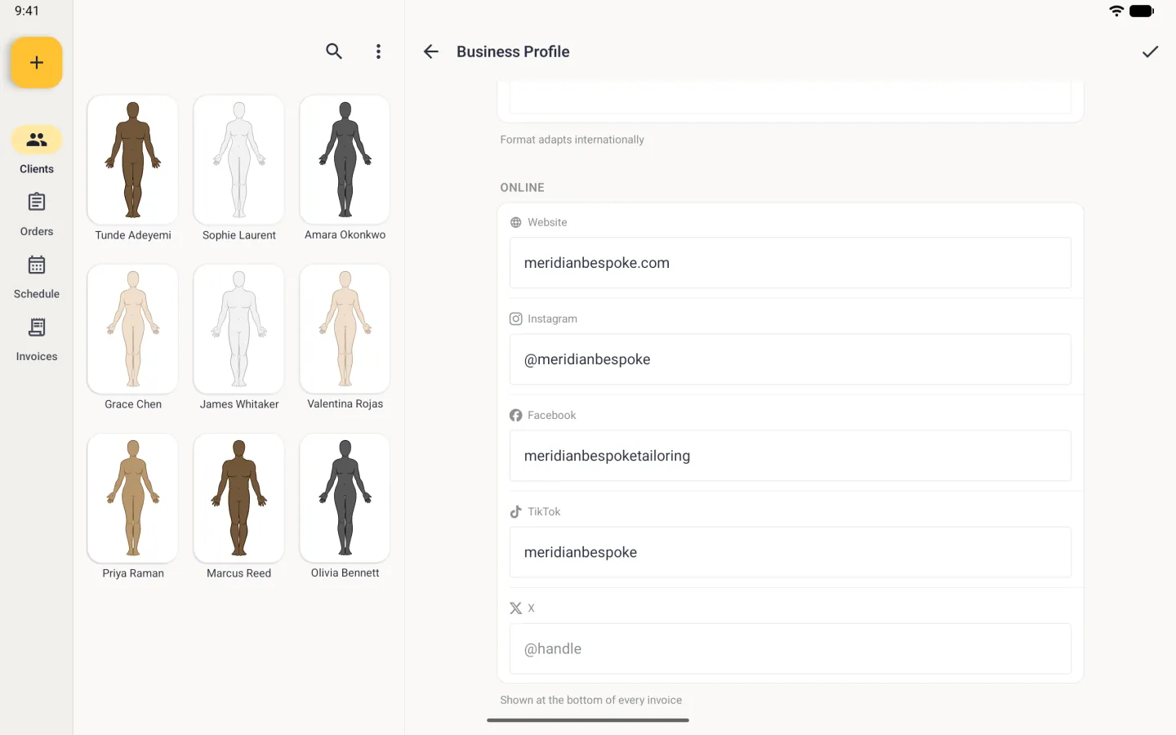The width and height of the screenshot is (1176, 735).
Task: Click the Facebook logo icon
Action: [x=516, y=415]
